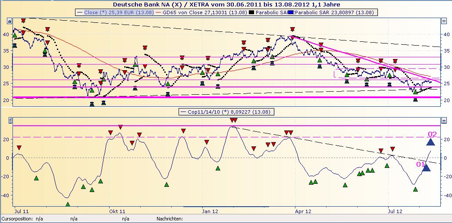The height and width of the screenshot is (223, 452).
Task: Open the price chart menu icon at right
Action: click(443, 21)
